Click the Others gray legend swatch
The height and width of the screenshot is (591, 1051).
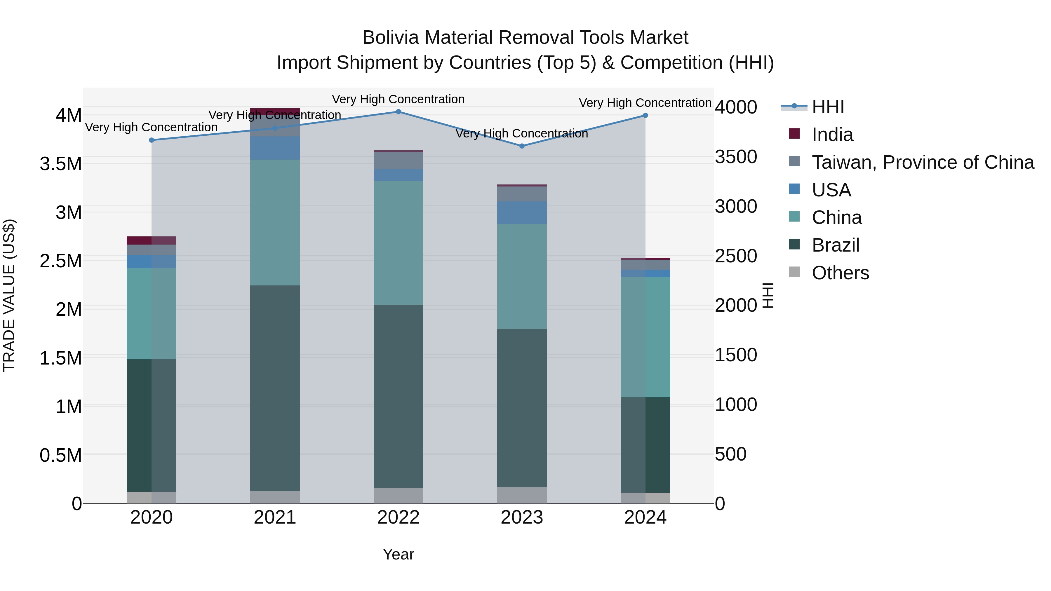pos(794,272)
